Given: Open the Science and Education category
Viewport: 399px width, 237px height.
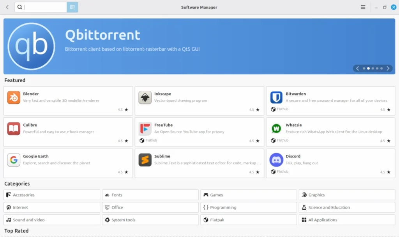Looking at the screenshot, I should pos(347,207).
